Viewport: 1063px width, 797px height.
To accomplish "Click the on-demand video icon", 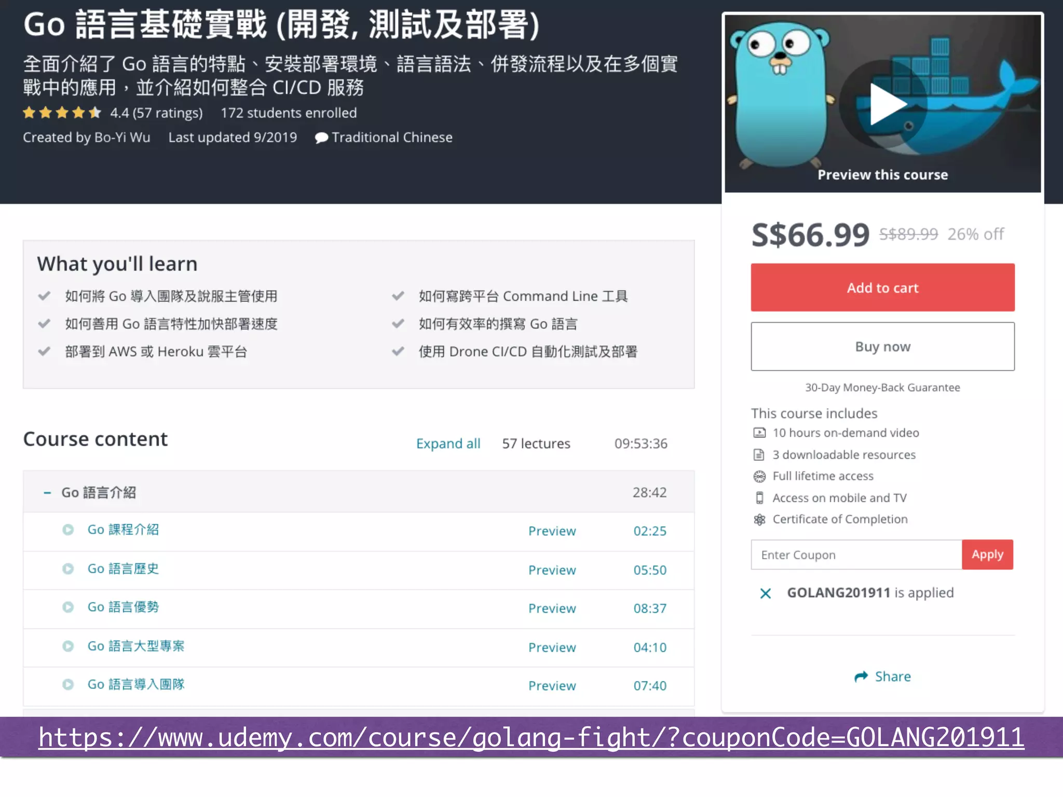I will click(x=759, y=433).
